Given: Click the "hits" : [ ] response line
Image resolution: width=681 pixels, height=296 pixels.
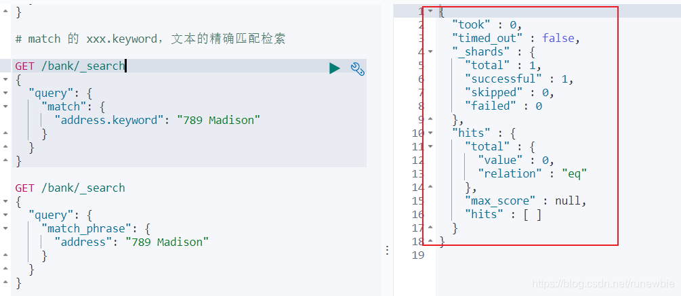Looking at the screenshot, I should 503,214.
